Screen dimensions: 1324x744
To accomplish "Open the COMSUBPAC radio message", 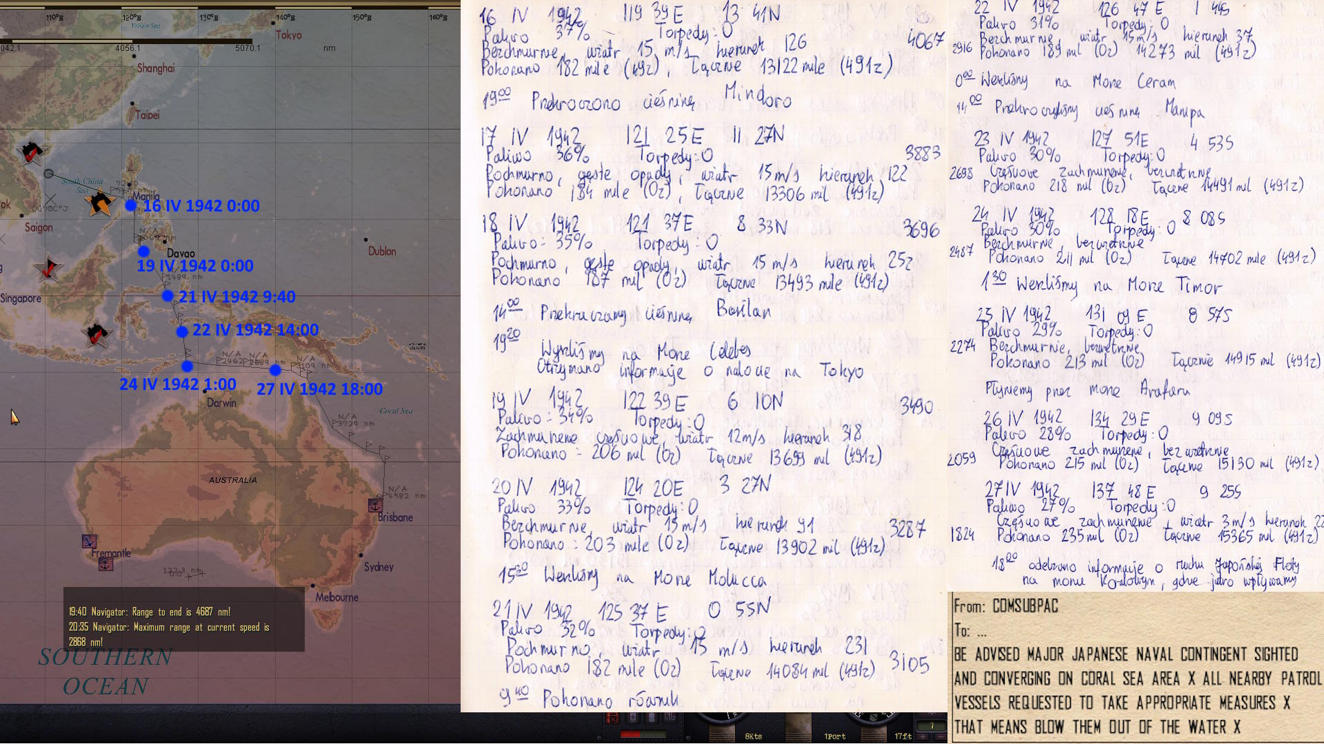I will click(1136, 667).
